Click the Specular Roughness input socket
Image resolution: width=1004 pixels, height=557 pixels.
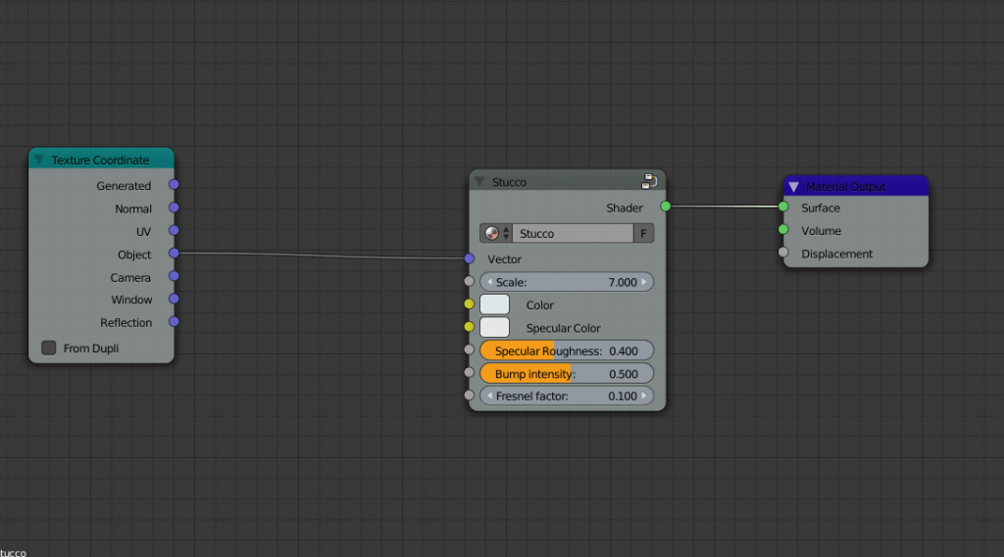(x=470, y=349)
